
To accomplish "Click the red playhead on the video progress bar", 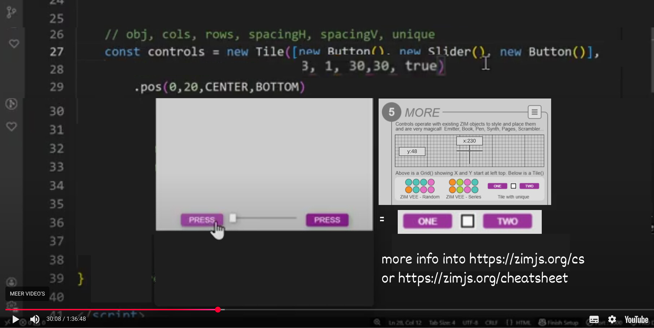I will (x=218, y=310).
